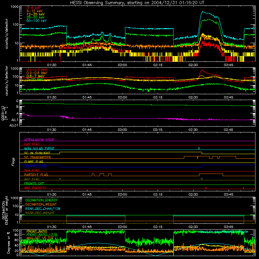This screenshot has width=259, height=259.
Task: Click 0.1-0.3 MeV red peak near 02:34
Action: (x=202, y=70)
